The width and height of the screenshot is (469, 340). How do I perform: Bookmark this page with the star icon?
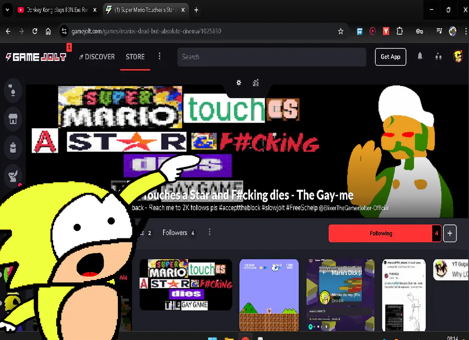(x=340, y=31)
